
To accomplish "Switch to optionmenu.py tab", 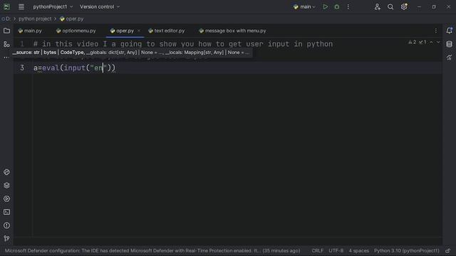I will [76, 31].
